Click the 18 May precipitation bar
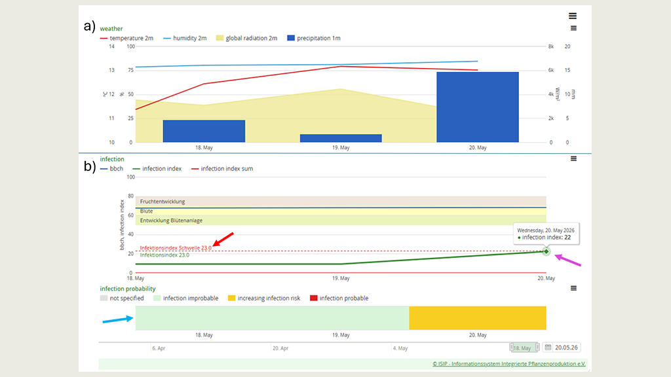This screenshot has width=671, height=377. (204, 131)
